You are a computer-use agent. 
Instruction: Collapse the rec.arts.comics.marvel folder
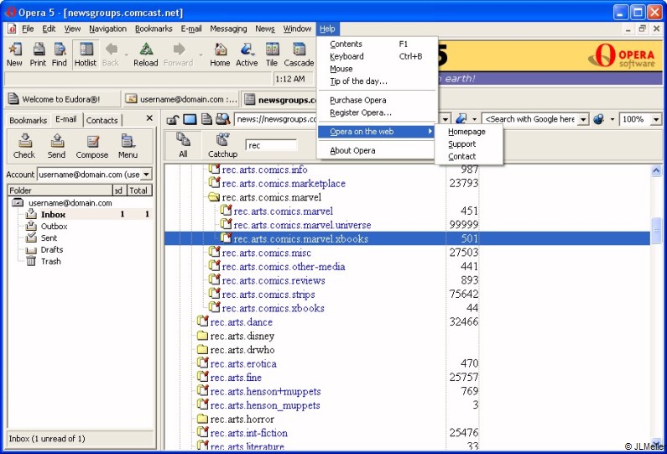(x=214, y=197)
